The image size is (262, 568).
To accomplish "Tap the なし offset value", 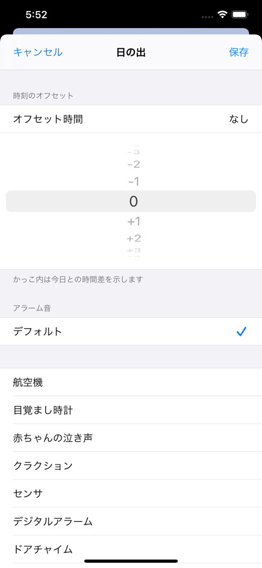I will coord(239,119).
